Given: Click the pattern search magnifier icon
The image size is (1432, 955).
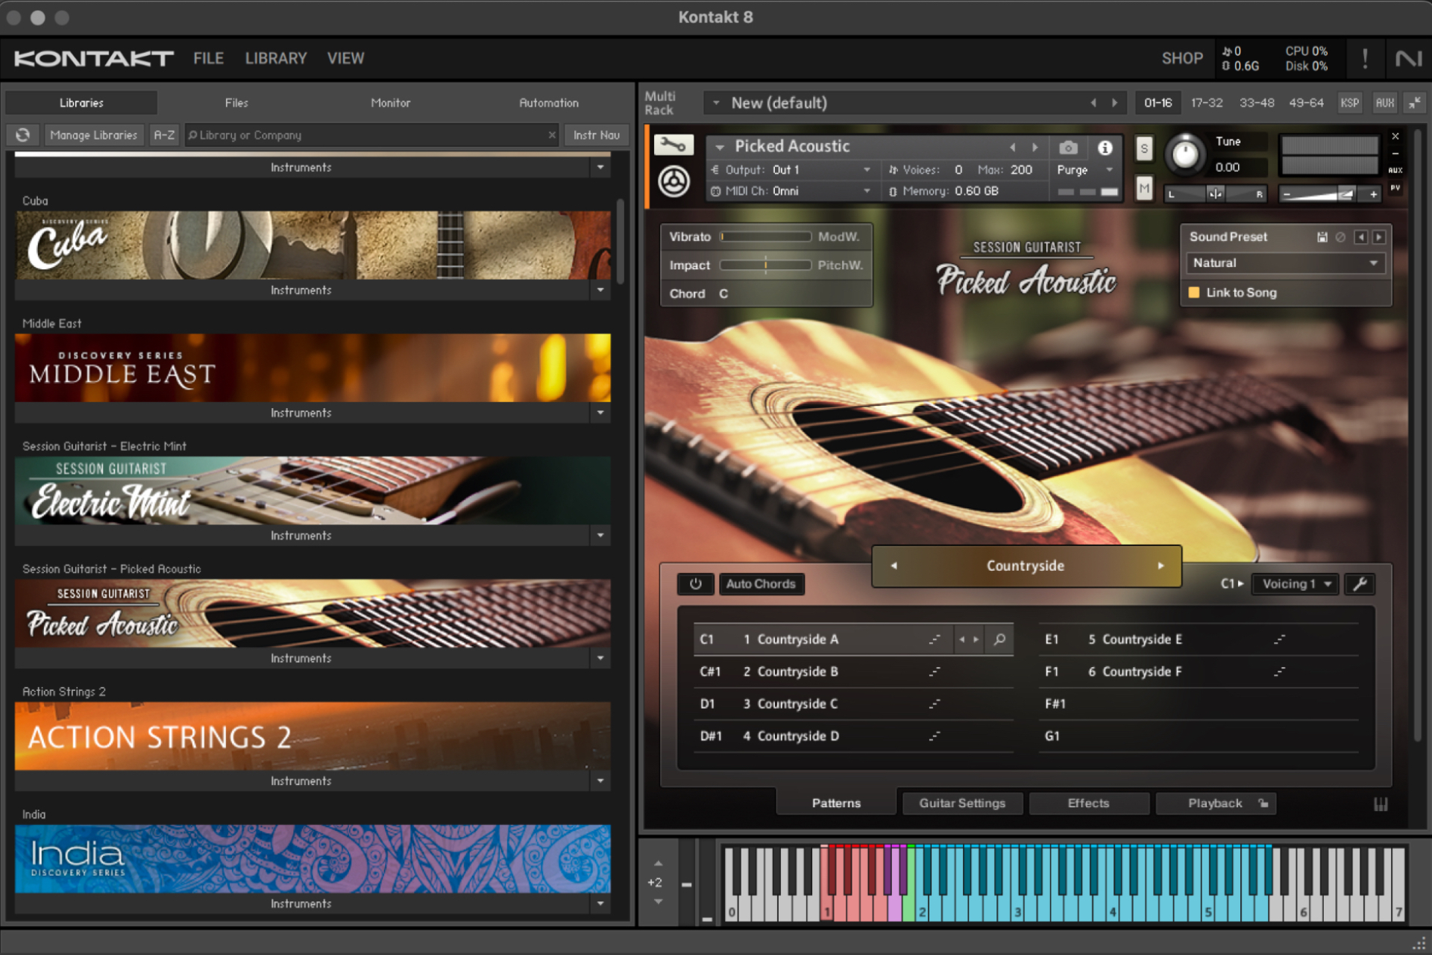Looking at the screenshot, I should (999, 639).
